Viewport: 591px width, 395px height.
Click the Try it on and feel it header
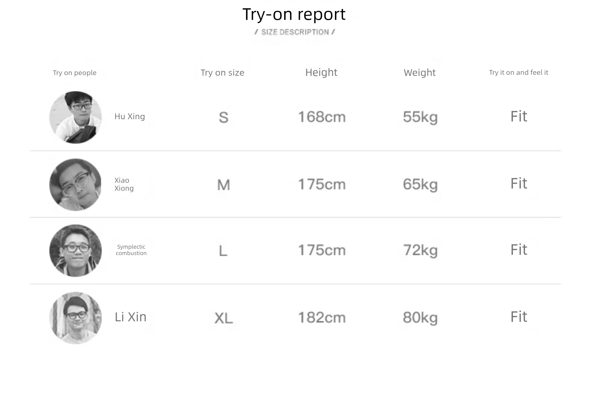coord(518,73)
